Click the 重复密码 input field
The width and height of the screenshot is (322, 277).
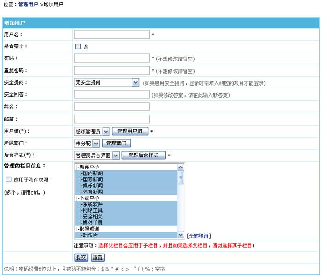click(112, 70)
